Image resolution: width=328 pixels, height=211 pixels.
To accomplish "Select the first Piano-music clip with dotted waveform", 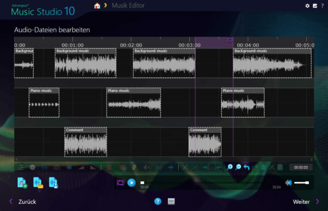I will coord(44,102).
